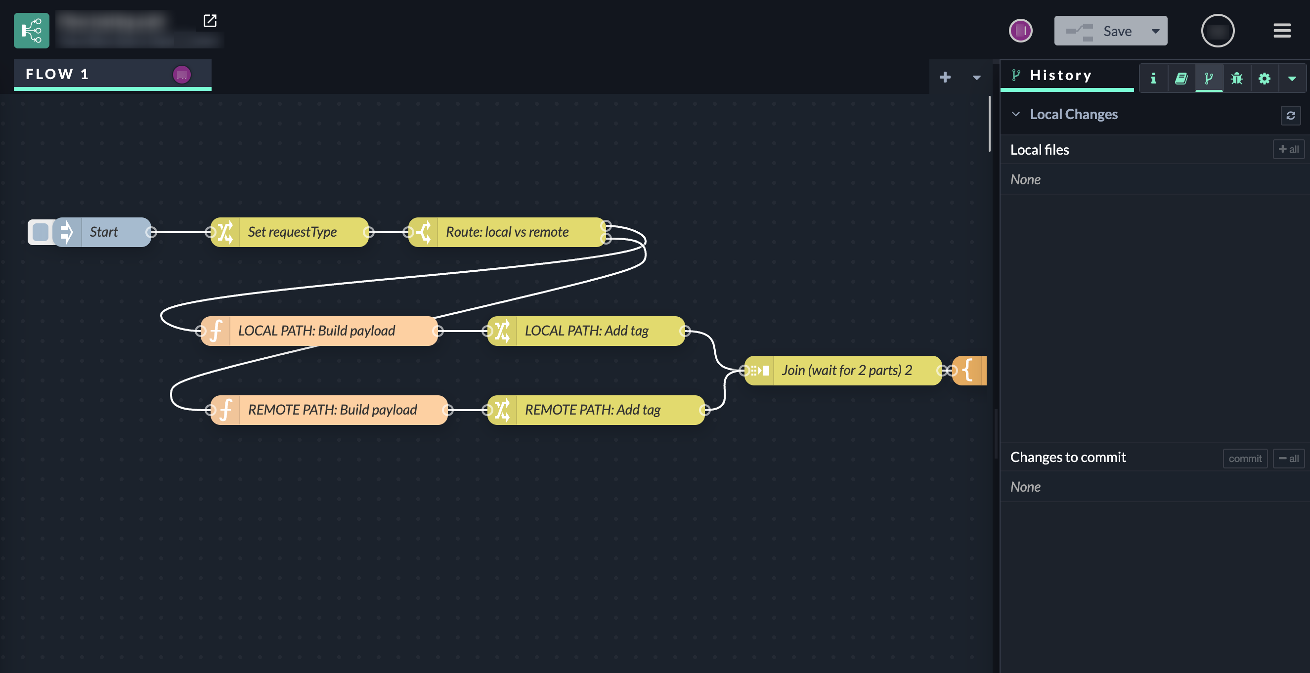Image resolution: width=1310 pixels, height=673 pixels.
Task: Click the Node-RED logo icon top-left
Action: [x=32, y=31]
